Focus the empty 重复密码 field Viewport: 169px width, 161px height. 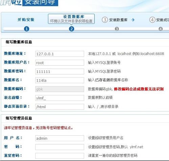pos(59,156)
